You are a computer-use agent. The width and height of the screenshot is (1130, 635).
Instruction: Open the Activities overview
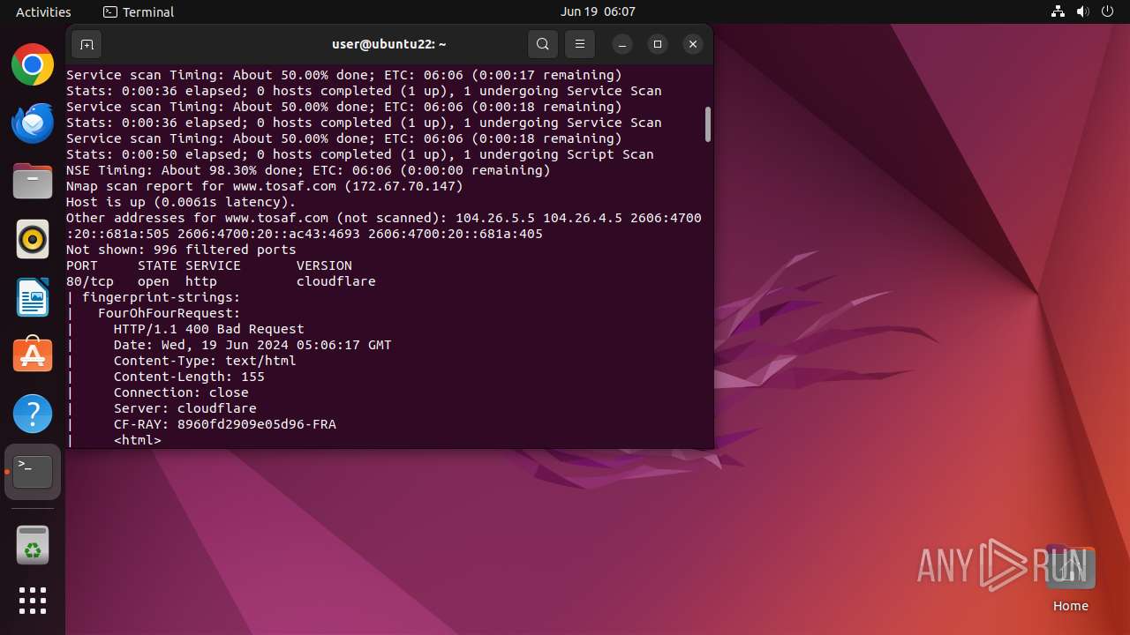(43, 11)
